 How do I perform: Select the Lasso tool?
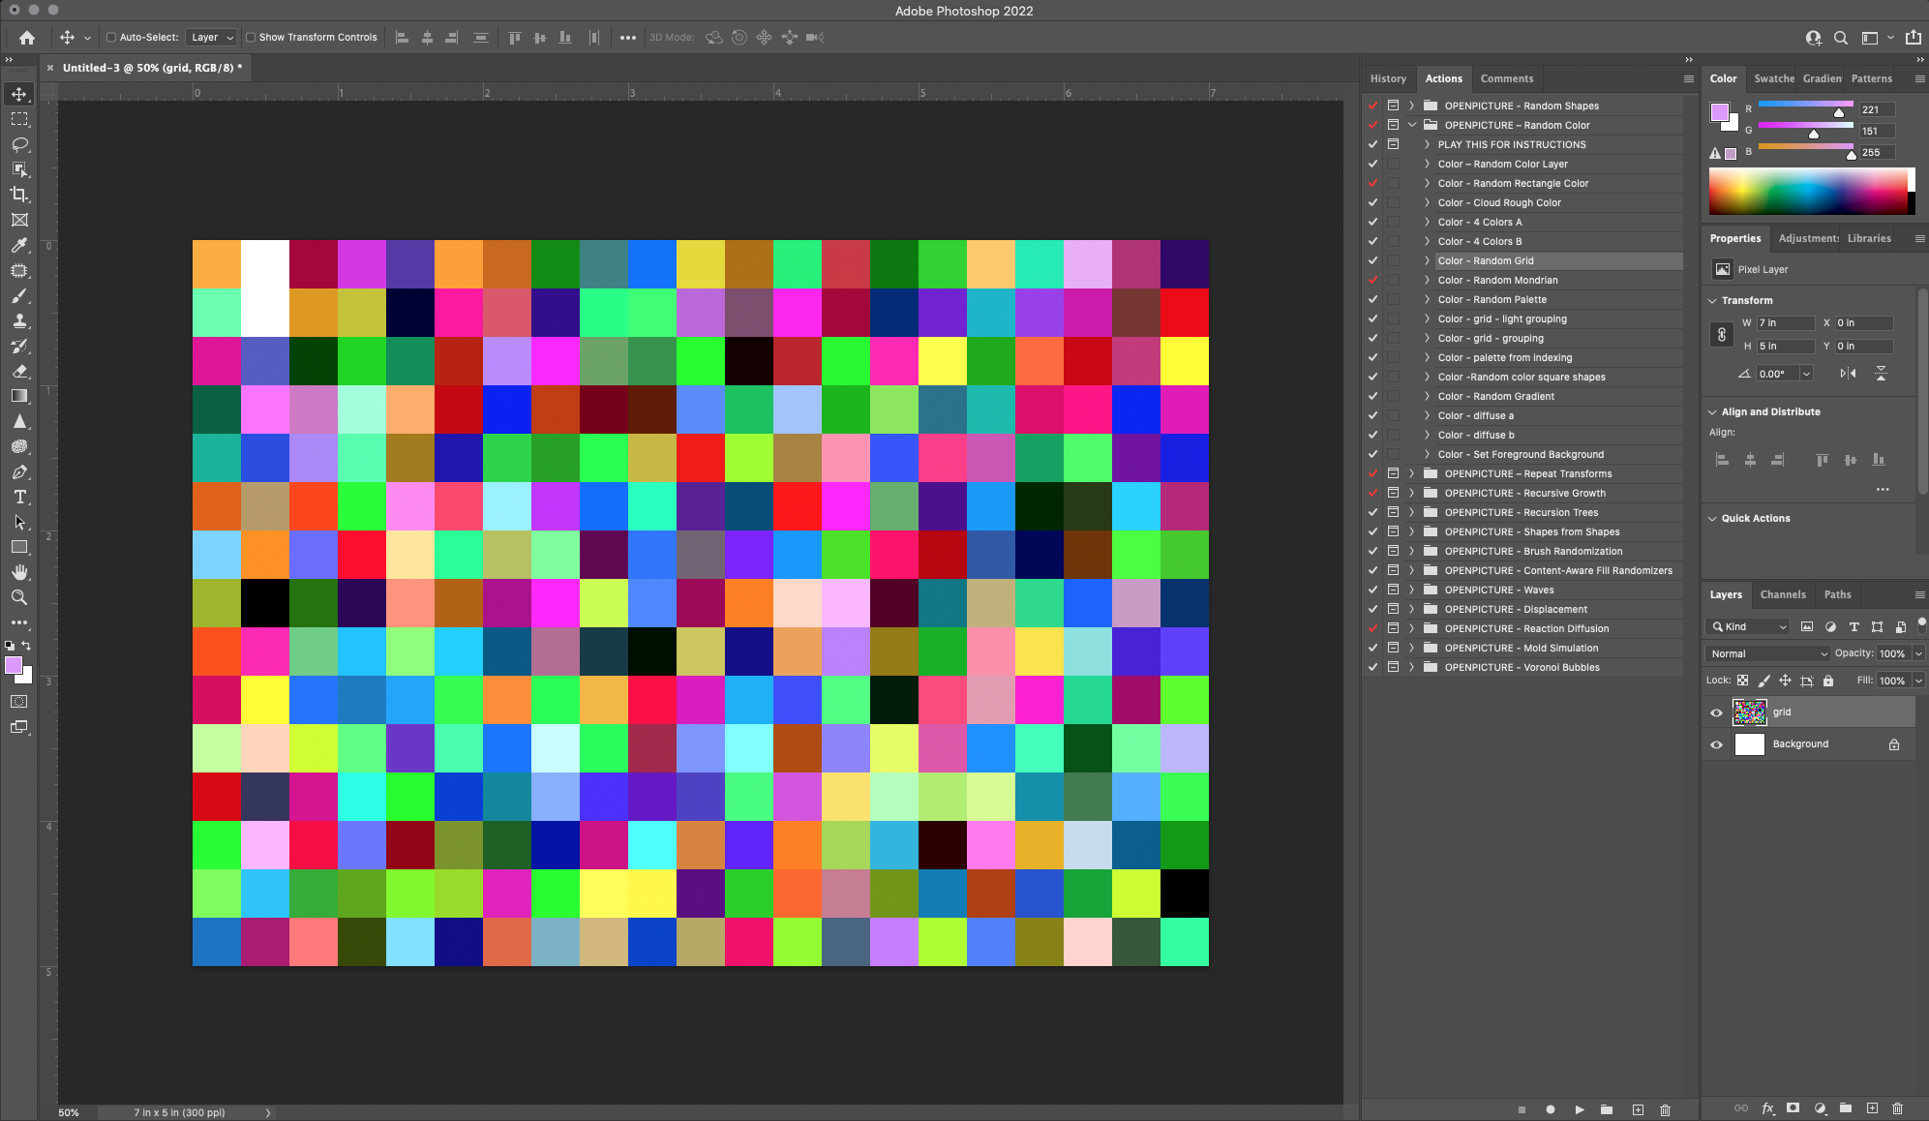[x=19, y=144]
